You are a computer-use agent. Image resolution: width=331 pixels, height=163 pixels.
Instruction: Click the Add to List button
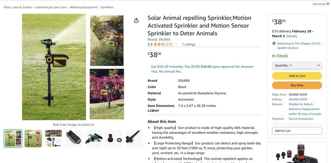click(297, 130)
